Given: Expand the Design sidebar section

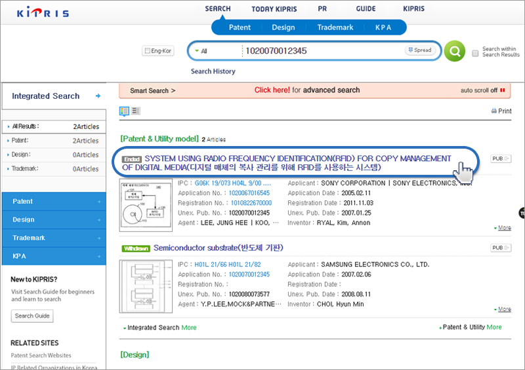Looking at the screenshot, I should pos(54,219).
